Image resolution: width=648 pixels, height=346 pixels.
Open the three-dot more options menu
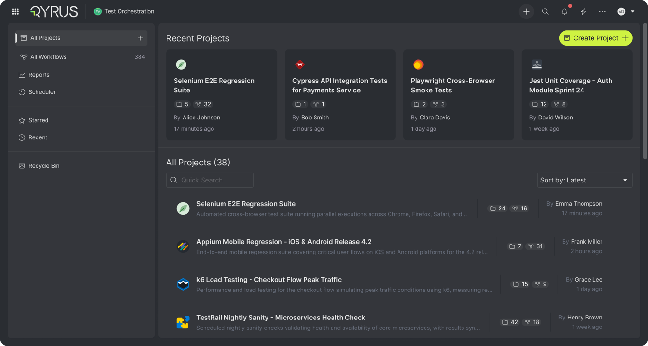click(x=602, y=11)
